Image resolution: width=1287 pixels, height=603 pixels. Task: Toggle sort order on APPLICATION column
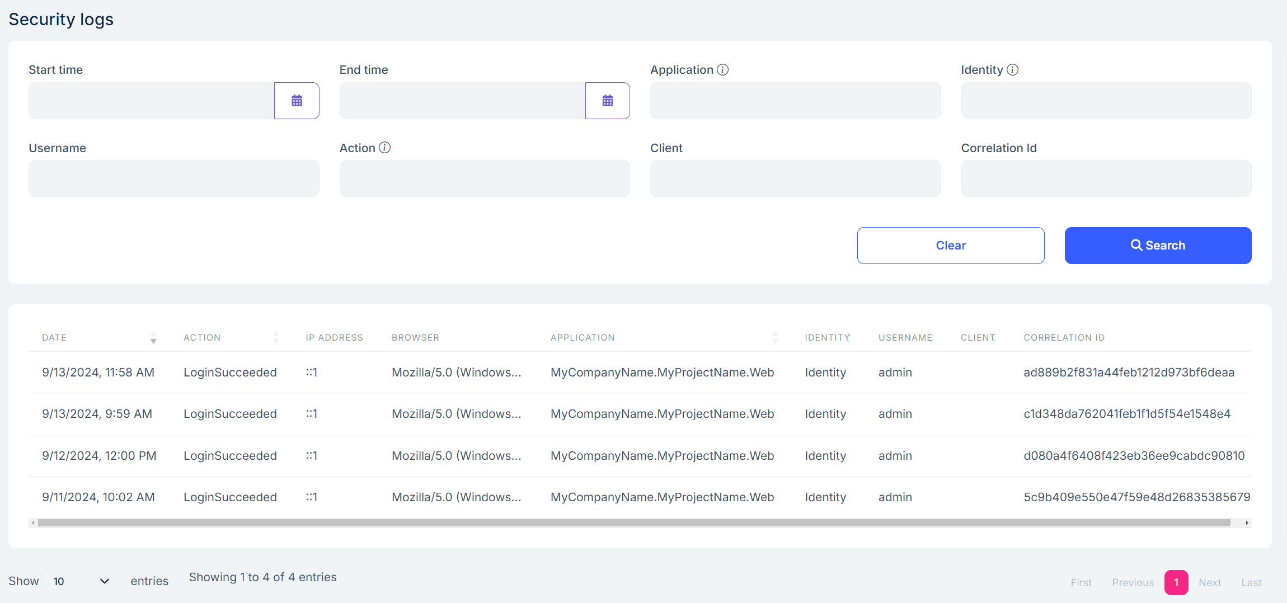(774, 337)
